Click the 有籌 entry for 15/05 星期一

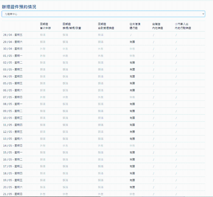coord(132,153)
